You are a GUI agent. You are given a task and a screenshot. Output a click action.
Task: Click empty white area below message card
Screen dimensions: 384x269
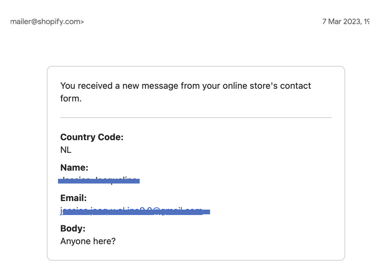pos(196,265)
